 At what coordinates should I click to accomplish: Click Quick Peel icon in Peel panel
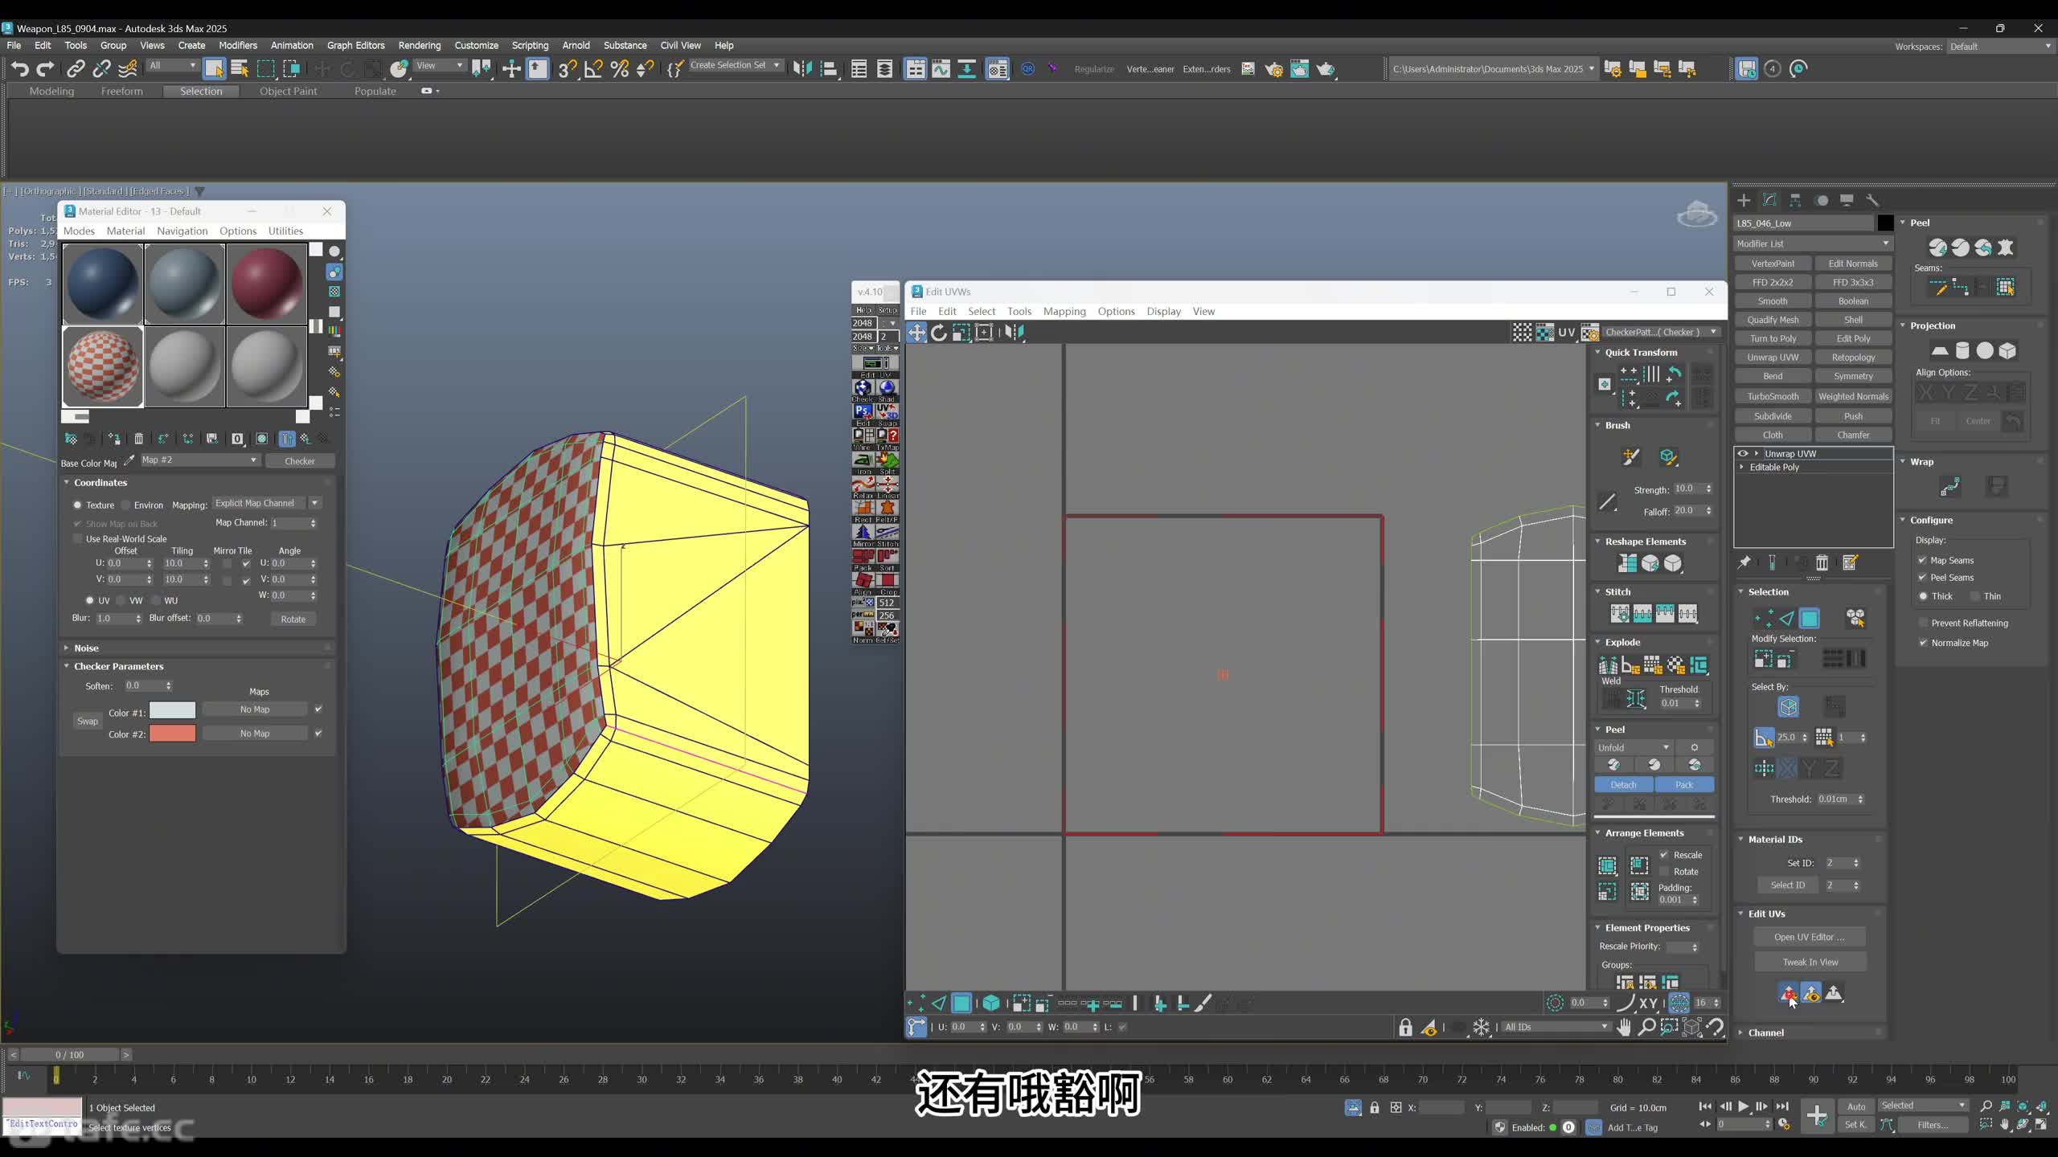[x=1938, y=247]
